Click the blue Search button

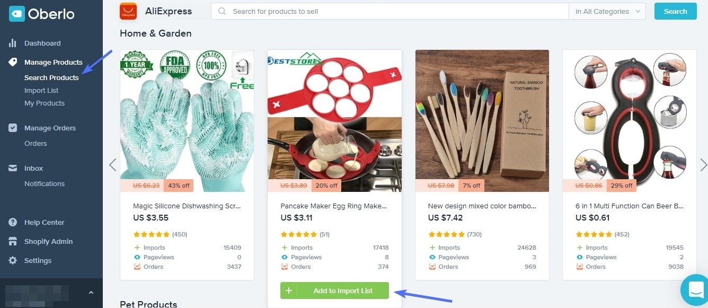(675, 11)
